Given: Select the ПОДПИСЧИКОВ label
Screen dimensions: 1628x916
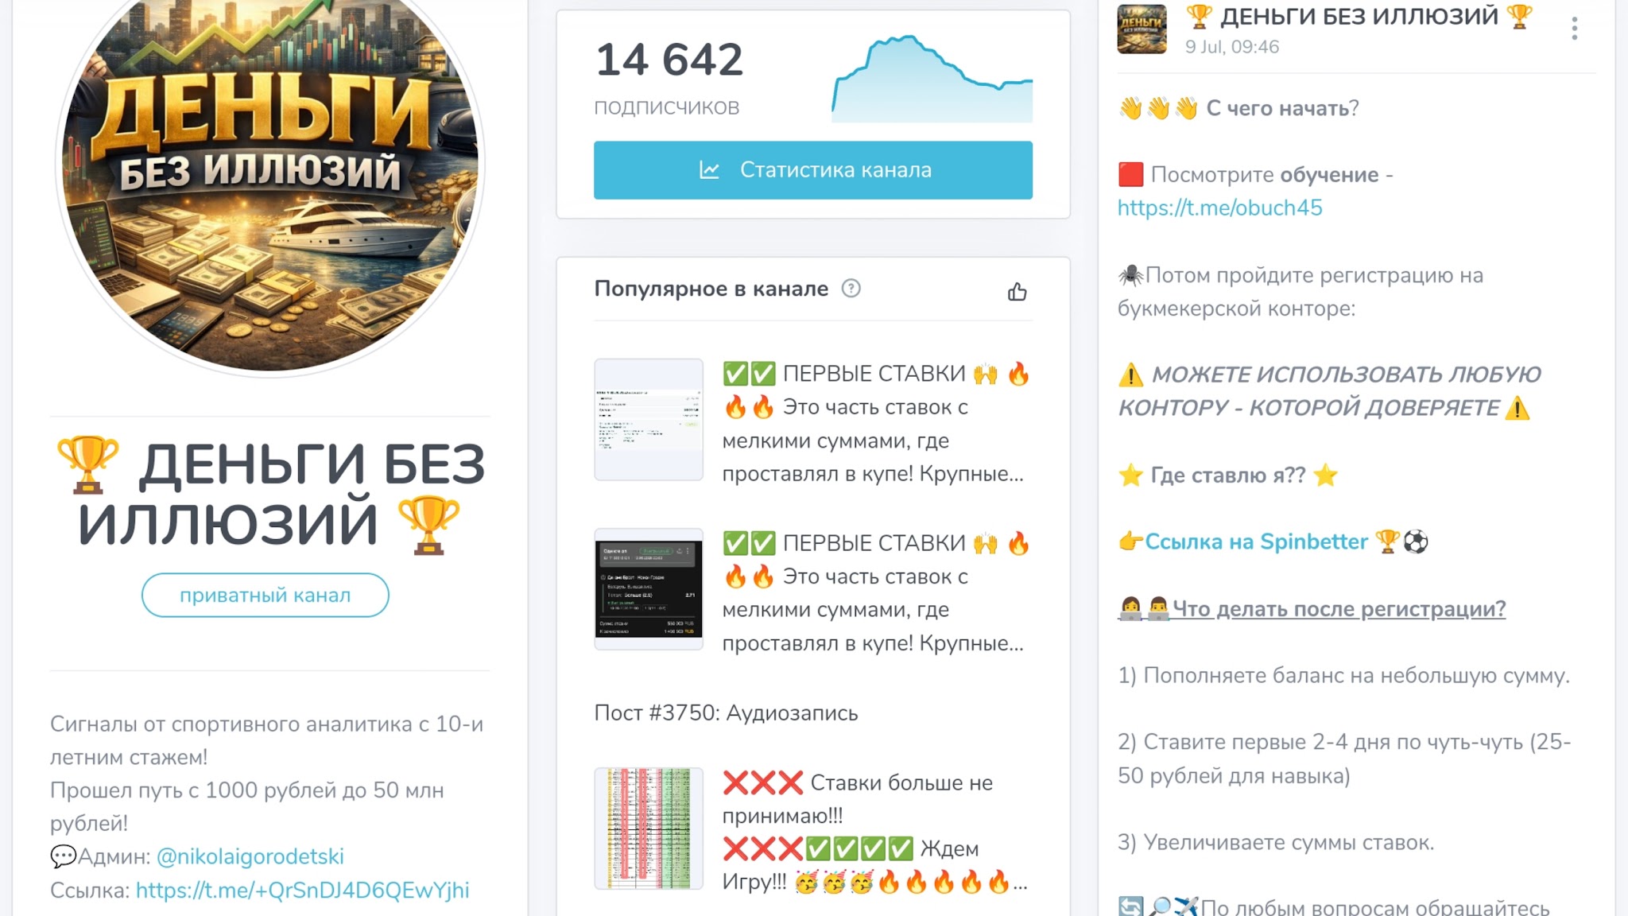Looking at the screenshot, I should click(666, 107).
